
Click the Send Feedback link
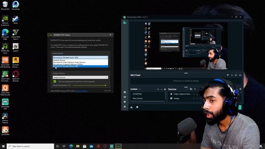click(x=81, y=91)
